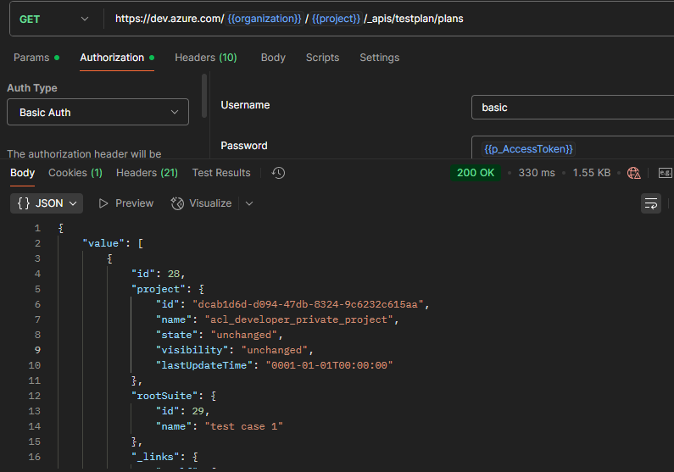The width and height of the screenshot is (674, 472).
Task: Click the acl_developer_private_project name value
Action: click(298, 319)
